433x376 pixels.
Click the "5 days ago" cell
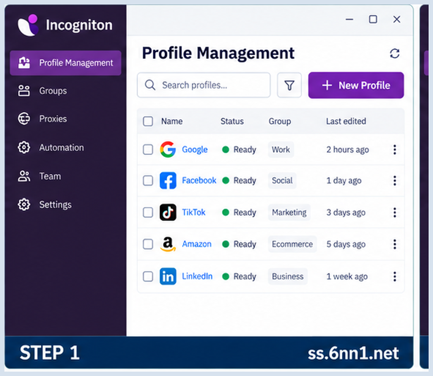pyautogui.click(x=346, y=244)
